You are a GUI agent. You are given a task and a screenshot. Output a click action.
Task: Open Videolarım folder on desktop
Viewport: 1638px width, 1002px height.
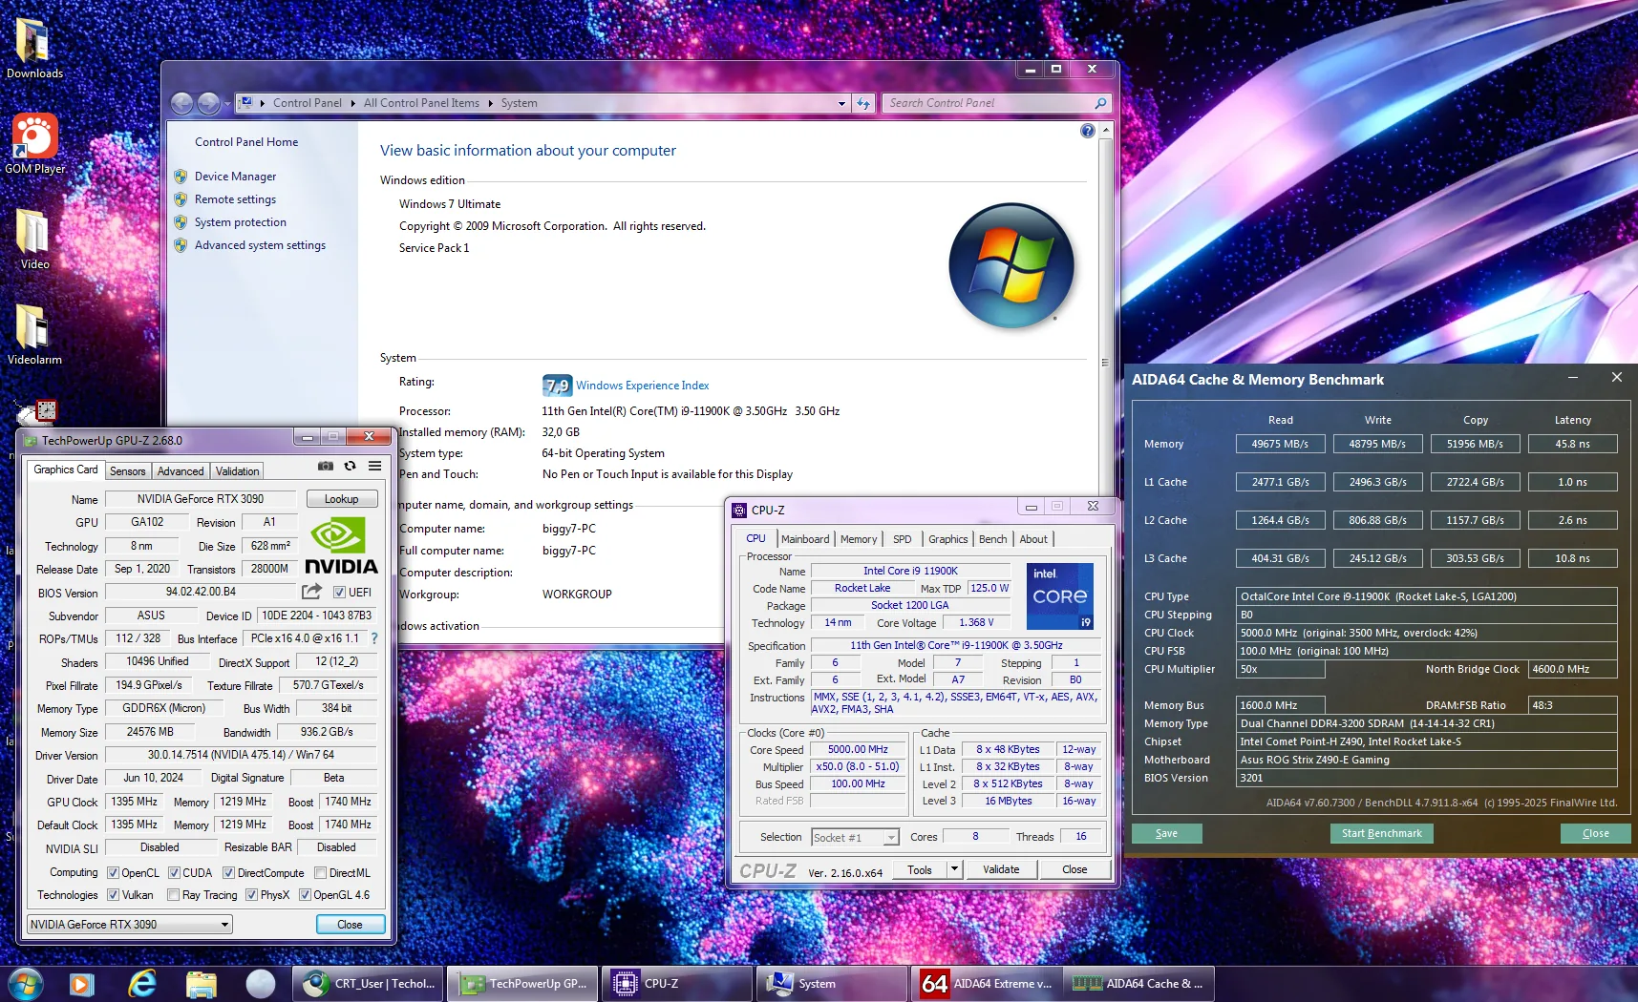(34, 335)
